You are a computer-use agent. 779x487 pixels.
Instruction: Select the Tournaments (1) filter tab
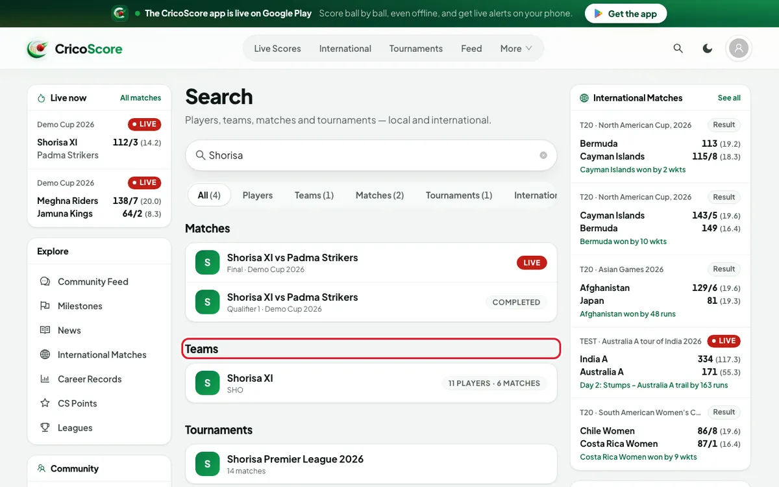459,195
